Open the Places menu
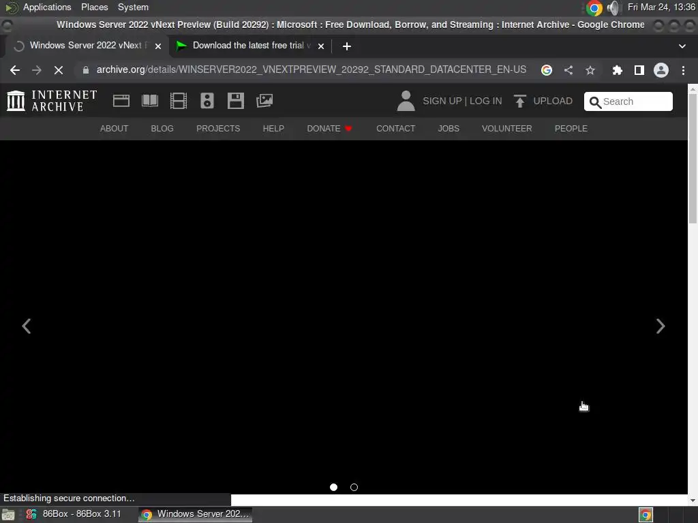698x523 pixels. point(94,7)
